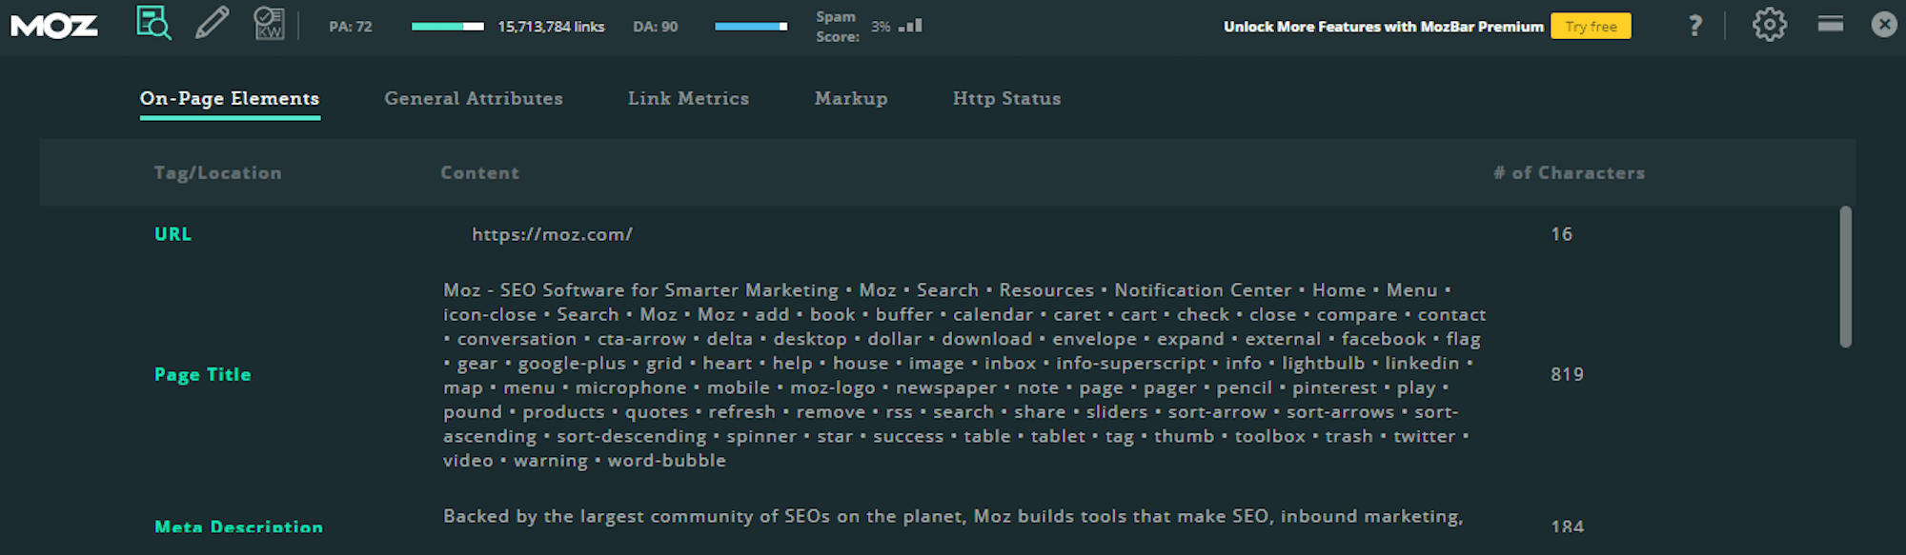Click the # of Characters column header
The width and height of the screenshot is (1906, 555).
[1569, 172]
